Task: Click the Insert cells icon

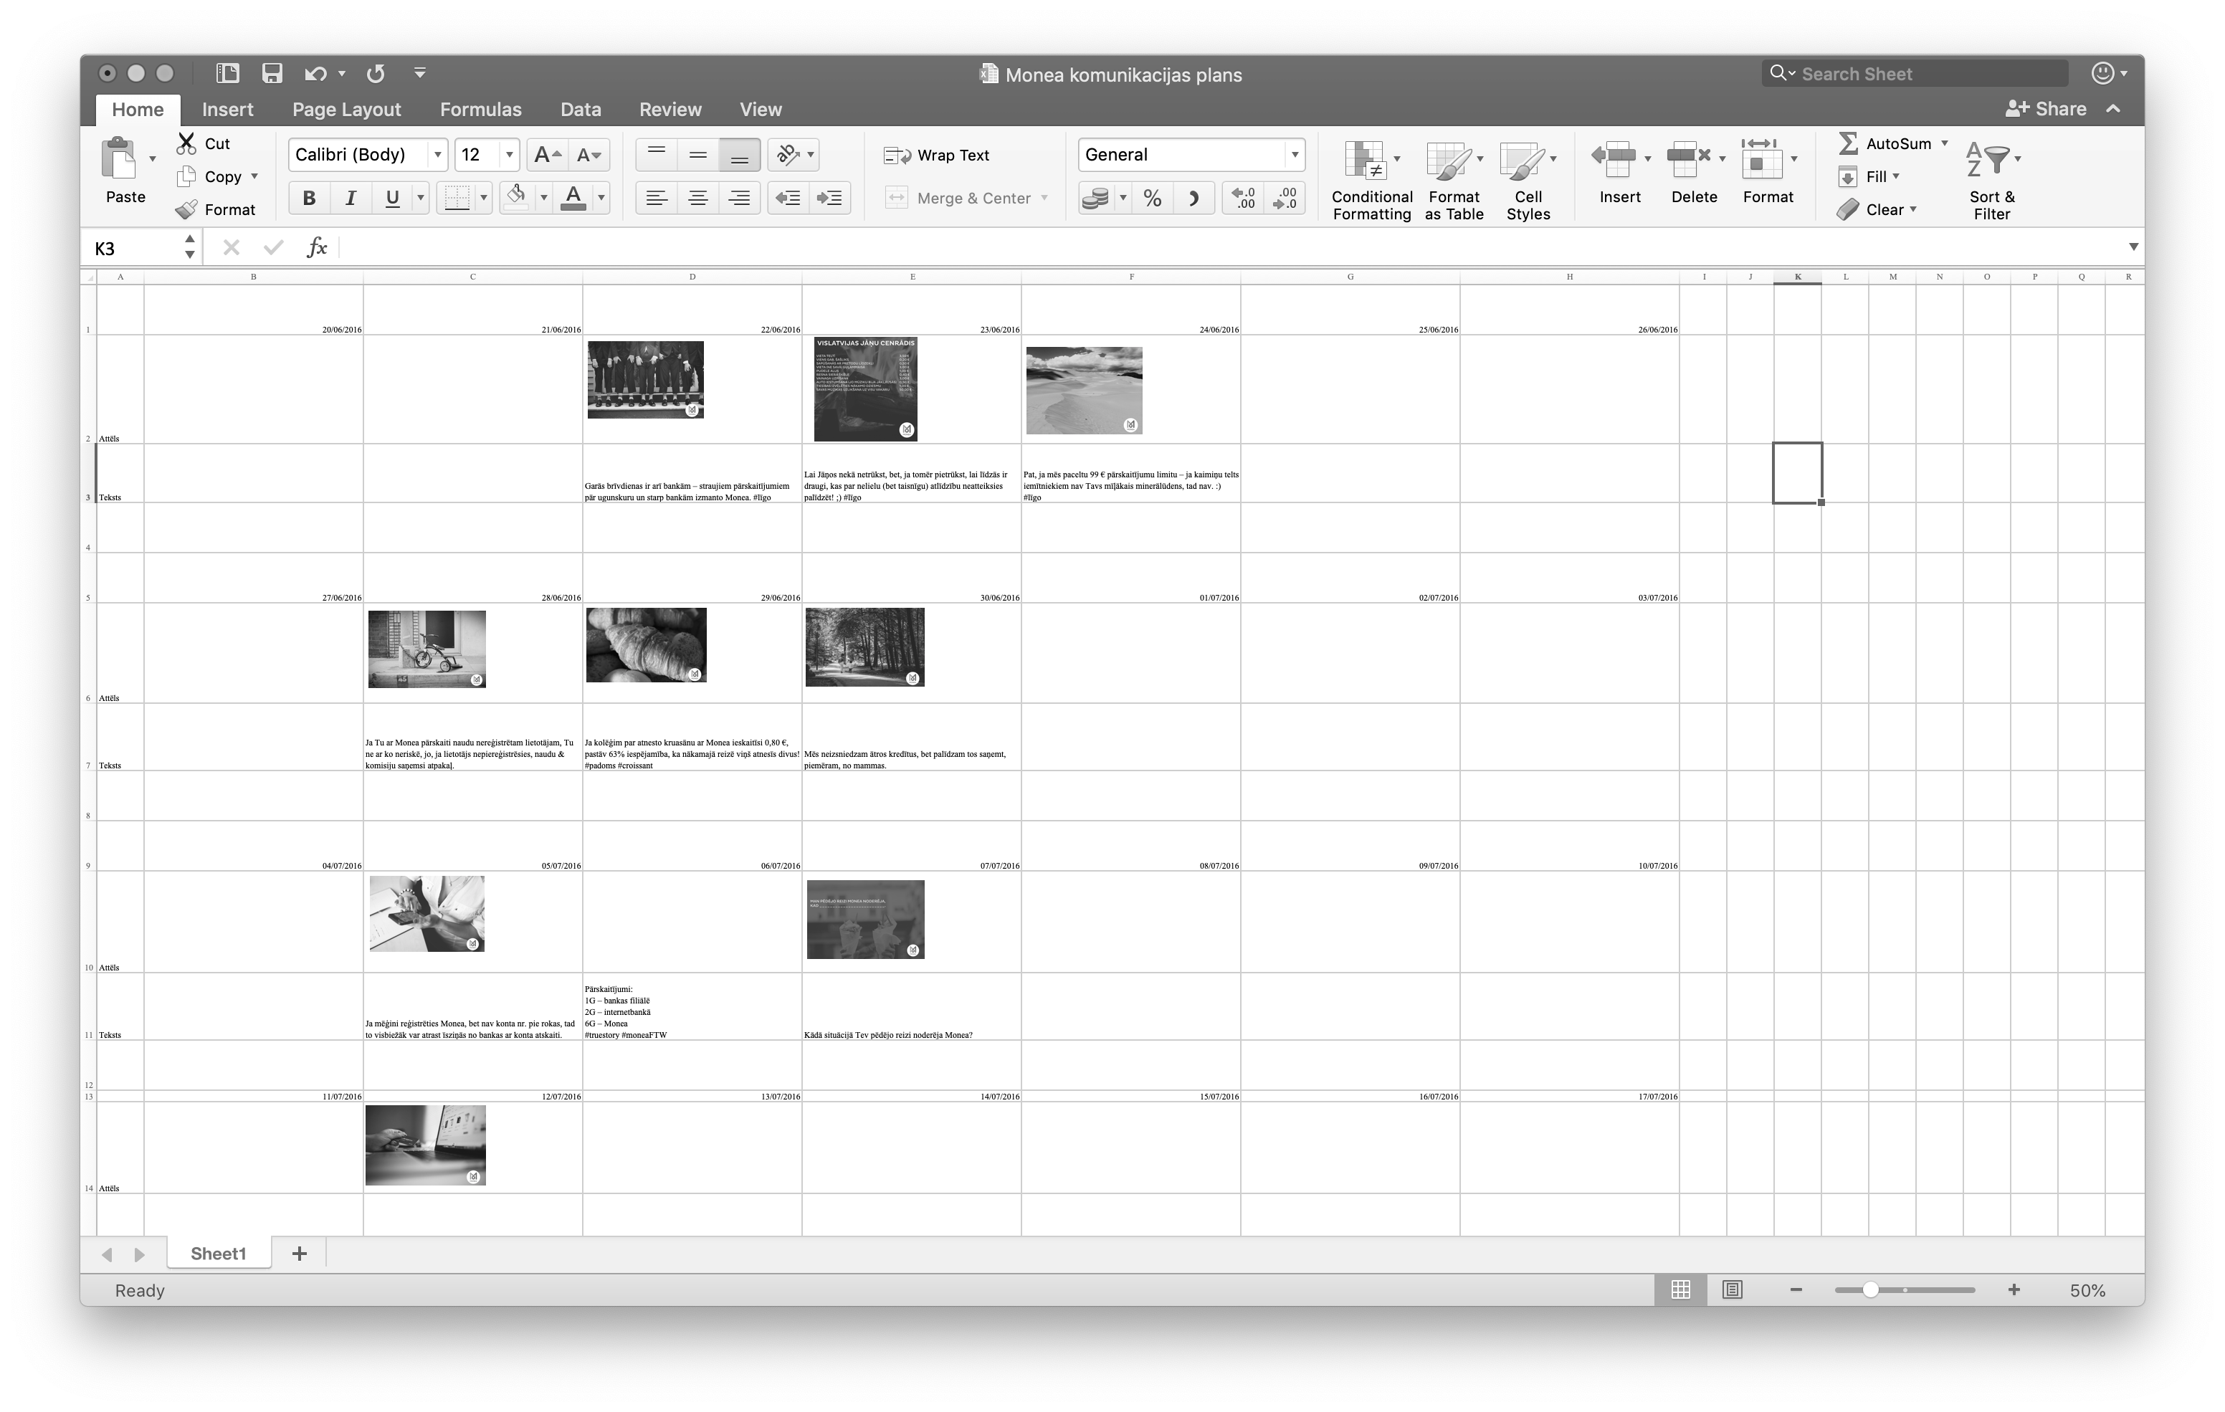Action: pos(1614,159)
